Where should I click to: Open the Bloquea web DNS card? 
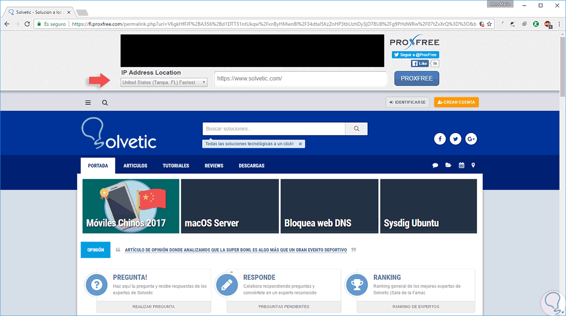329,206
